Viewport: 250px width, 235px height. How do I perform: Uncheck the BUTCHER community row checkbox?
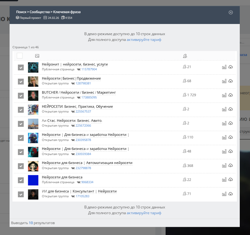pyautogui.click(x=21, y=96)
